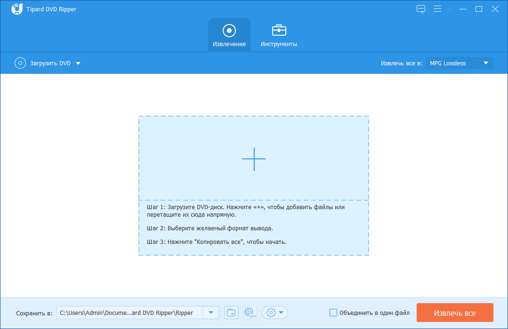Toggle the merge-files checkbox off
Viewport: 508px width, 329px height.
pyautogui.click(x=333, y=312)
